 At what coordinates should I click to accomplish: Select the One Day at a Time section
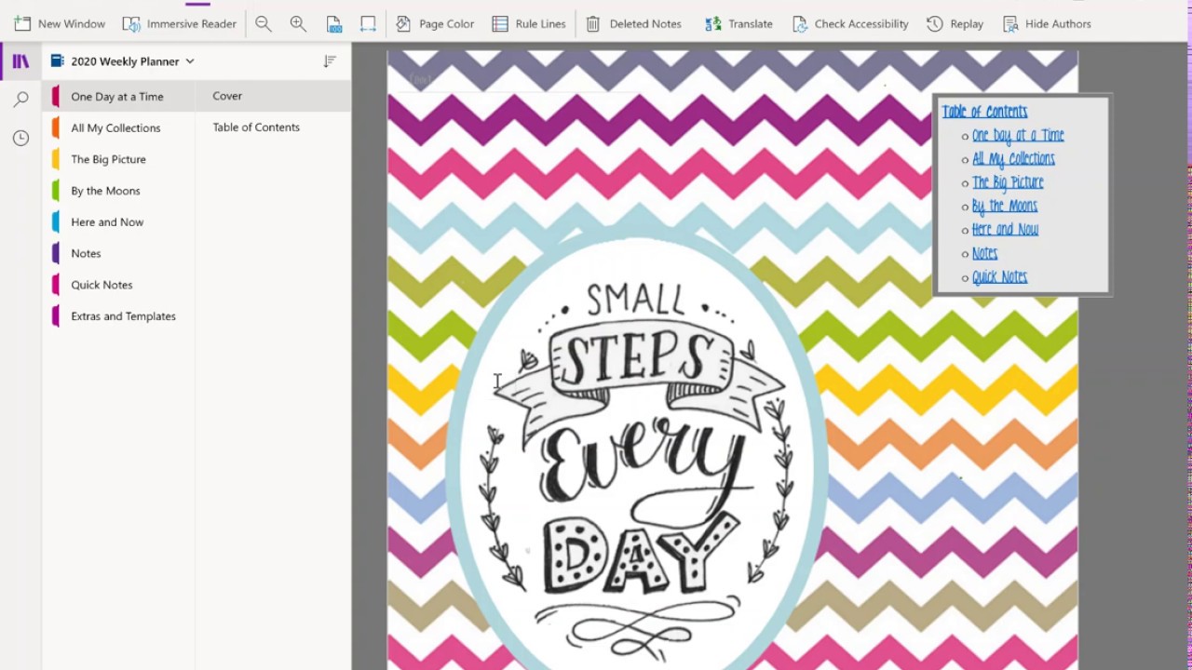click(x=118, y=97)
